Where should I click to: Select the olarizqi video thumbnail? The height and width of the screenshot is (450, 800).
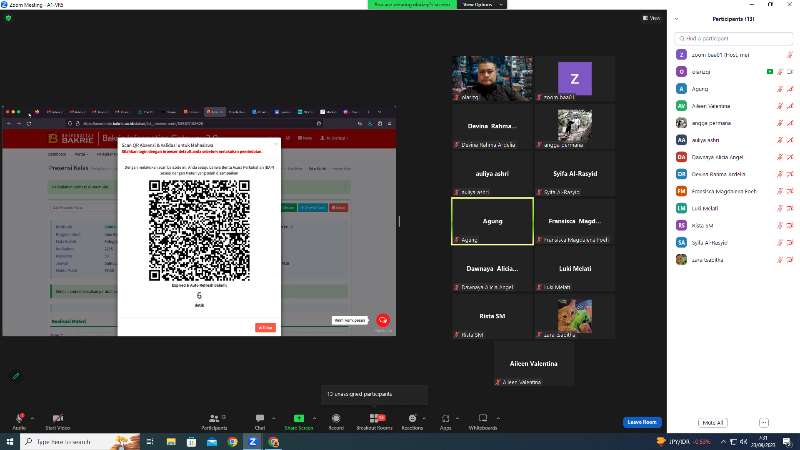[x=492, y=79]
